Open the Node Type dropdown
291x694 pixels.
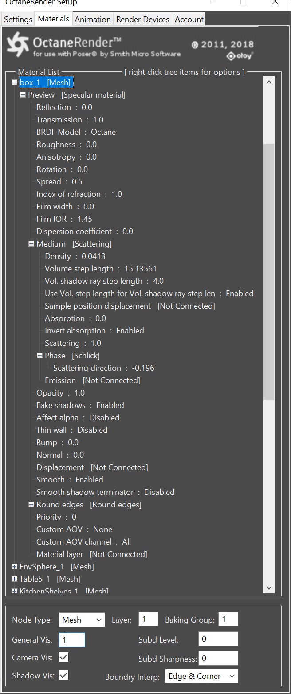pos(82,620)
